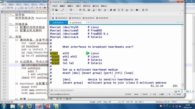Click Reconnect icon in Xshell toolbar
The height and width of the screenshot is (109, 195).
pos(63,10)
